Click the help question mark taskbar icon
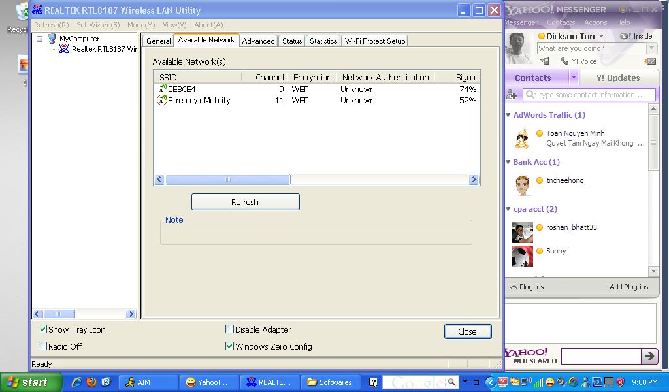Viewport: 669px width, 392px height. point(373,382)
